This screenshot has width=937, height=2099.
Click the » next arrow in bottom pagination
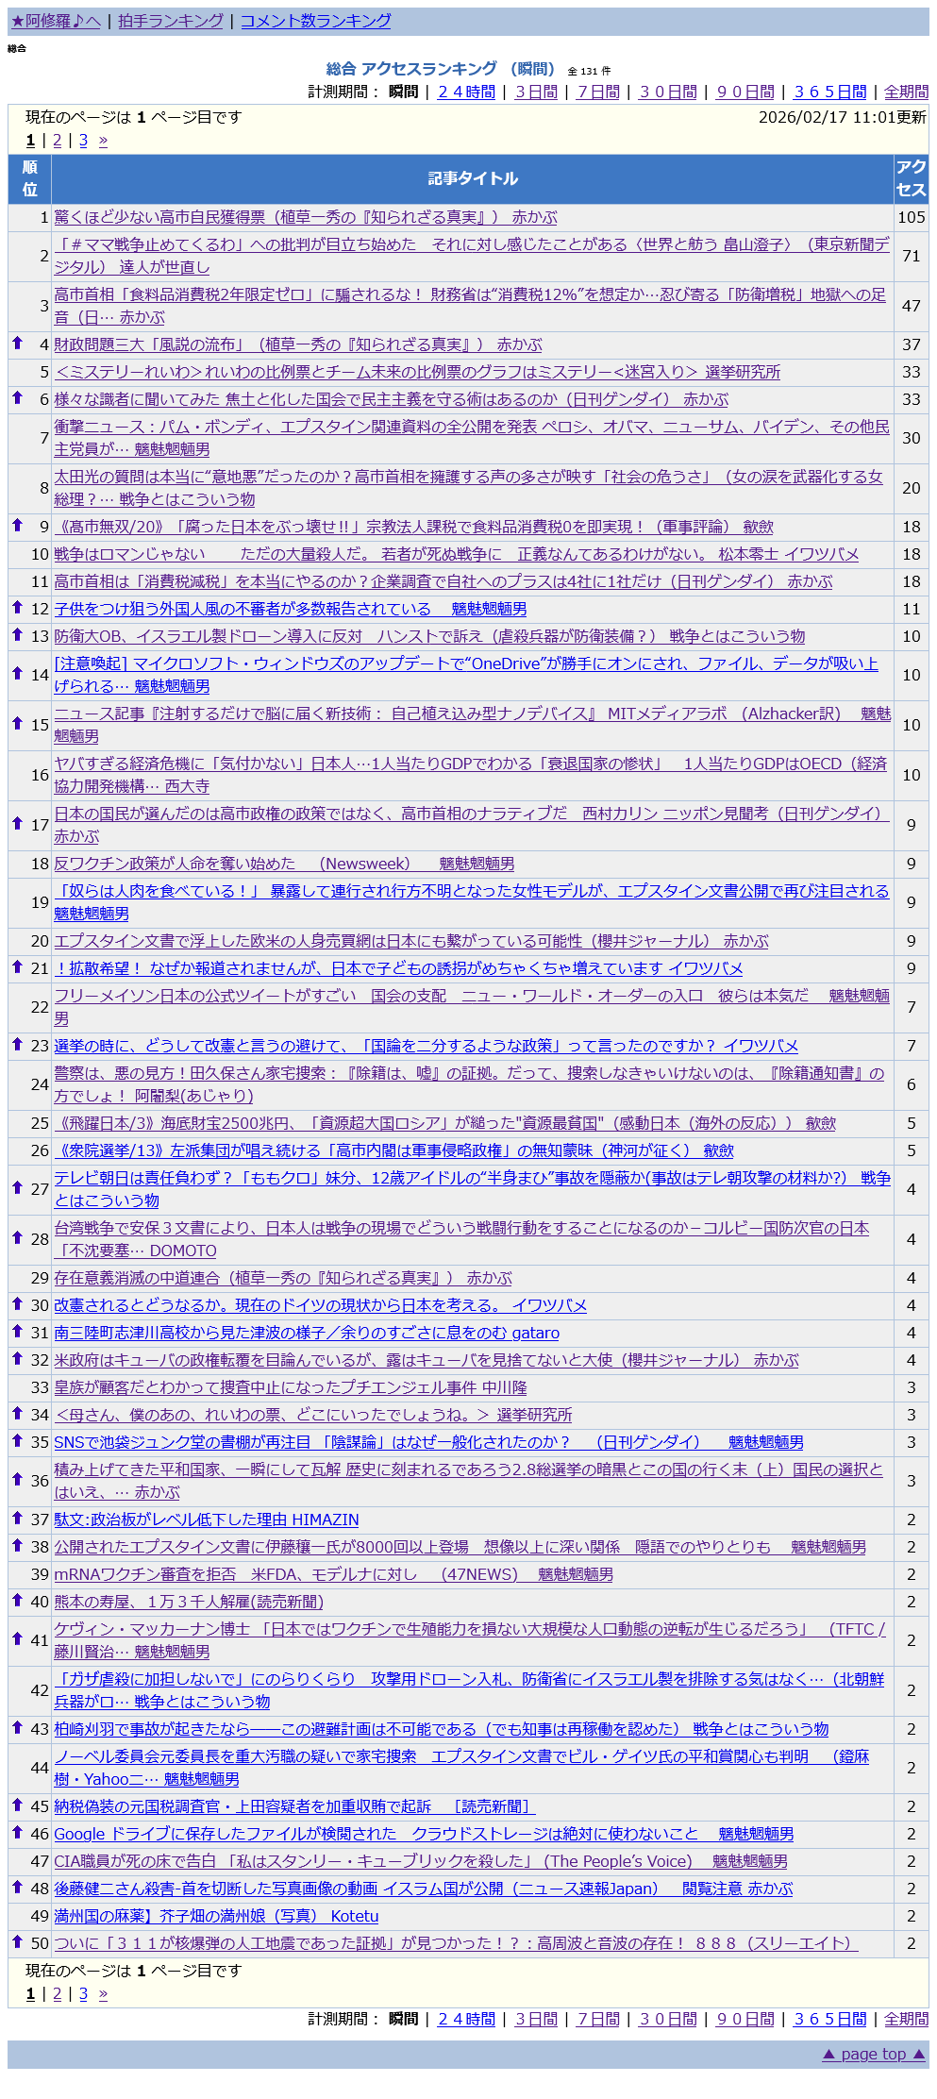(103, 1994)
